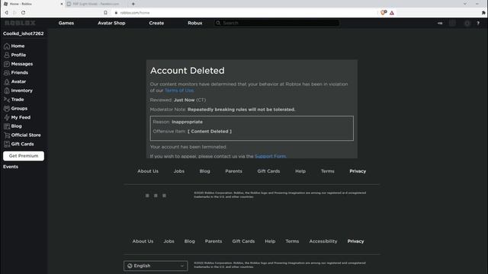488x274 pixels.
Task: Click the globe icon in language selector
Action: 130,266
